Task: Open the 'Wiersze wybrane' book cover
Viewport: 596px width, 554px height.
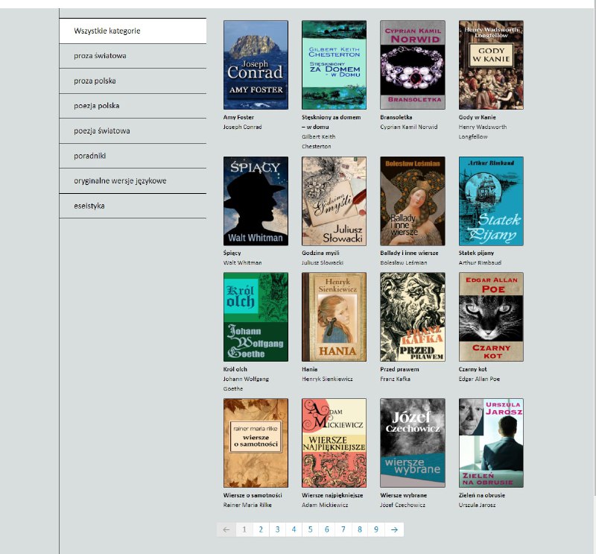Action: click(x=413, y=443)
